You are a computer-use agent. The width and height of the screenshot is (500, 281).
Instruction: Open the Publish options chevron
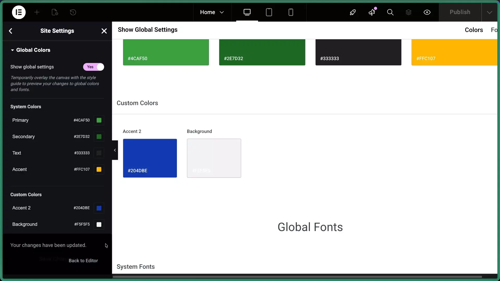pos(490,12)
